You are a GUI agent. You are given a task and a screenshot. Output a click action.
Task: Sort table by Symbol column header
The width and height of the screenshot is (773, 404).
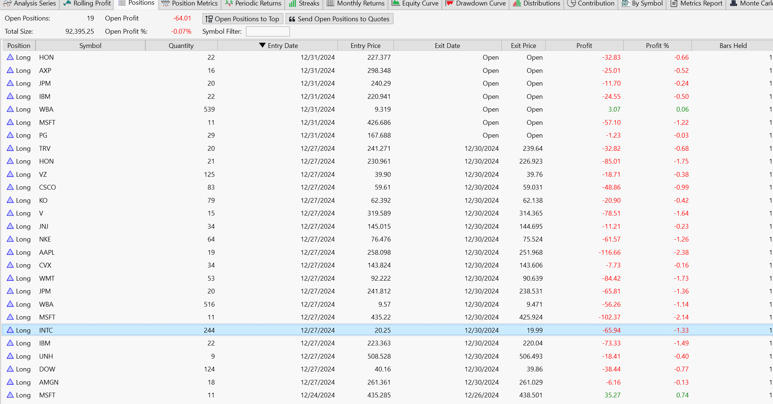(x=90, y=45)
